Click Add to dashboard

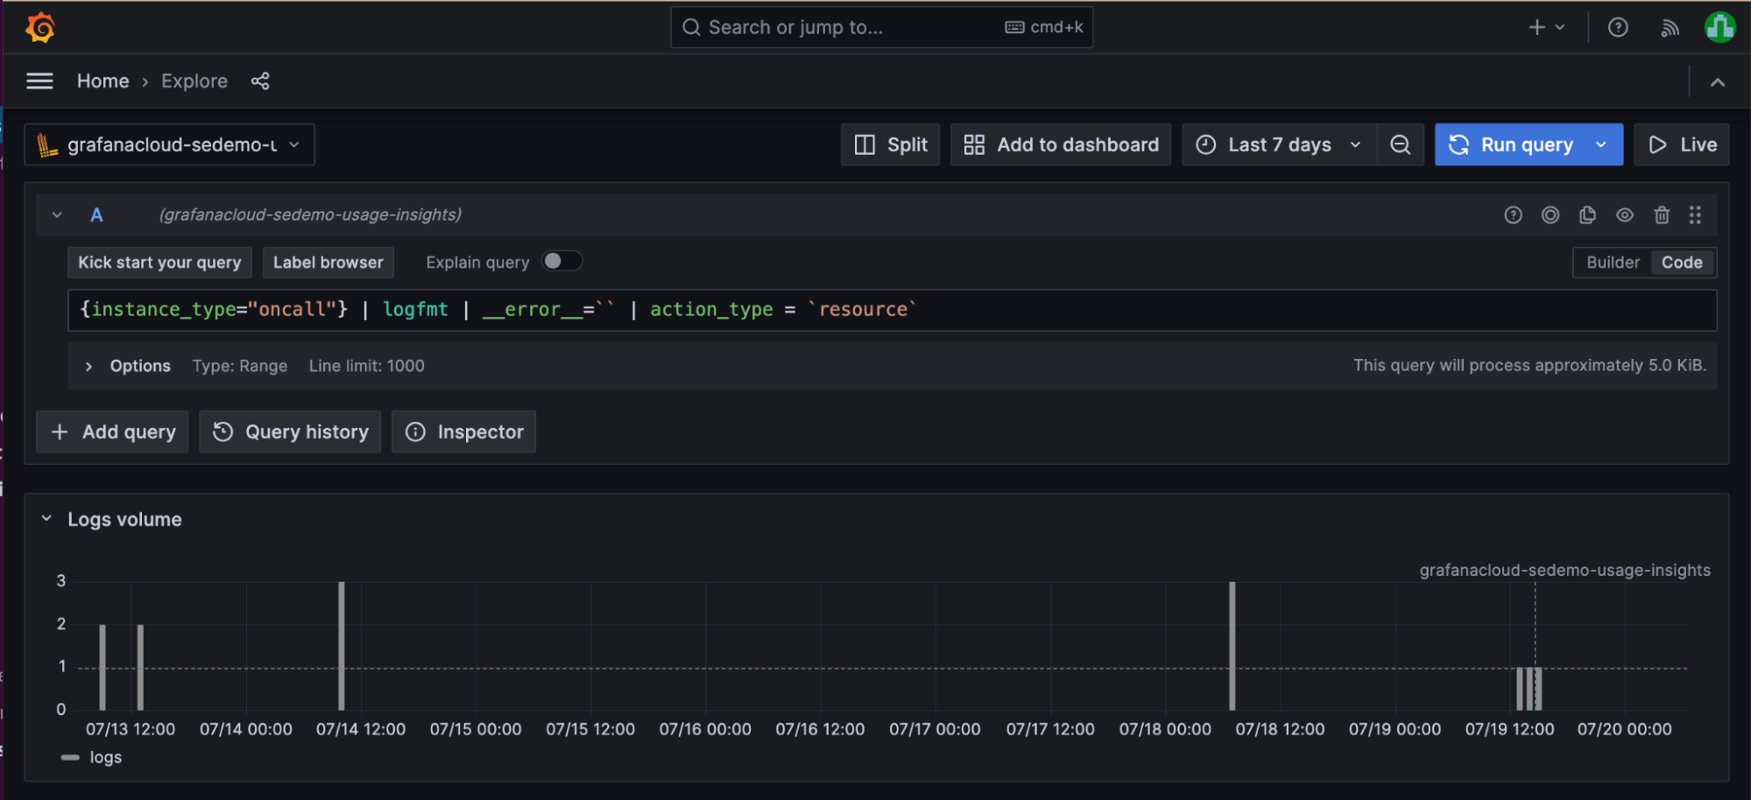[x=1060, y=144]
